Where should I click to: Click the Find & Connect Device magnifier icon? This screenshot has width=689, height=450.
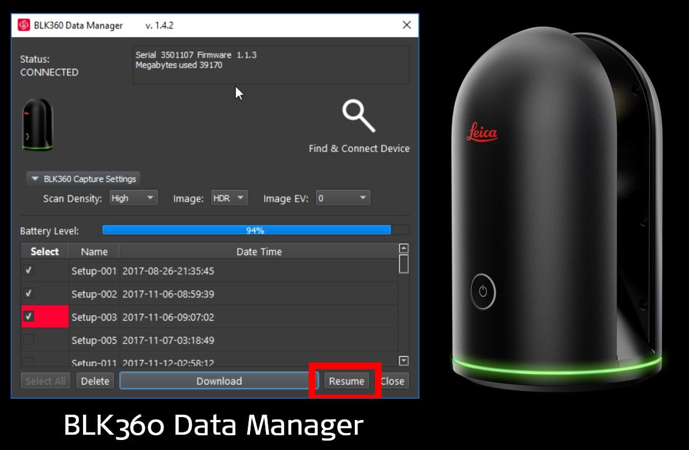[x=358, y=116]
